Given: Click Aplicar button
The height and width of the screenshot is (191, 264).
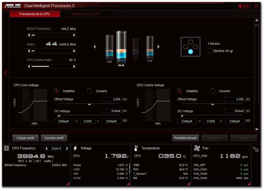Looking at the screenshot, I should pos(243,138).
